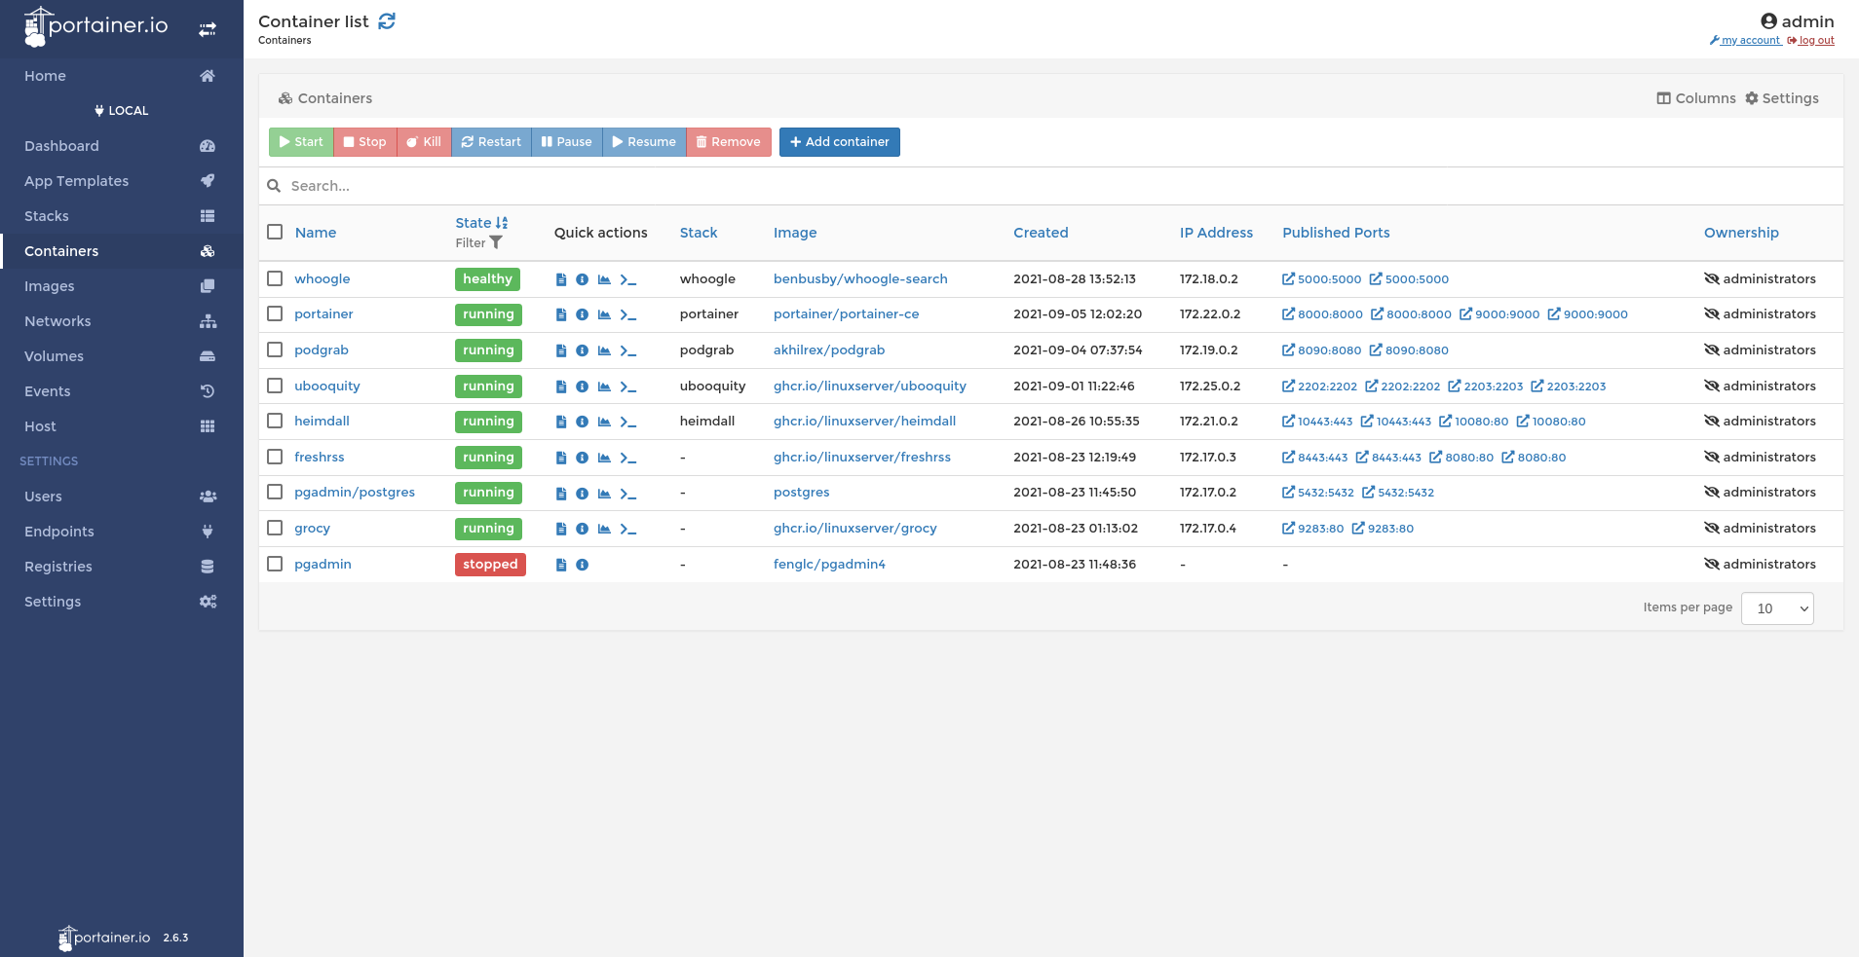Image resolution: width=1859 pixels, height=957 pixels.
Task: Open inspect icon for portainer container
Action: (x=582, y=314)
